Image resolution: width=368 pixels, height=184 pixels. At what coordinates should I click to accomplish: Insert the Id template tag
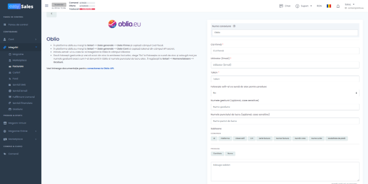click(x=214, y=139)
